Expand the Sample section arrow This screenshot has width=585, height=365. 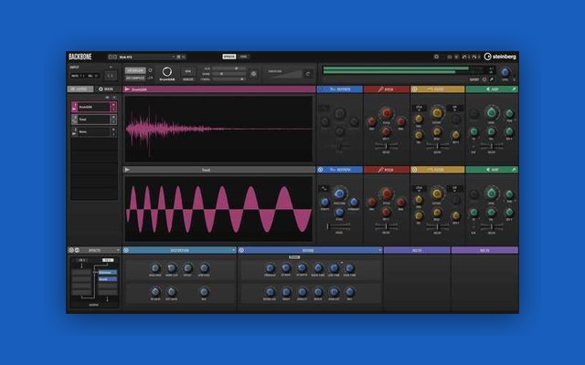(111, 68)
